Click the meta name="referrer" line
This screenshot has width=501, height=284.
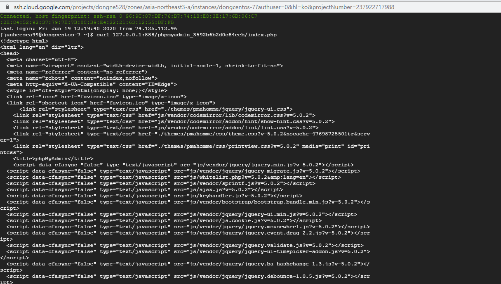coord(77,72)
